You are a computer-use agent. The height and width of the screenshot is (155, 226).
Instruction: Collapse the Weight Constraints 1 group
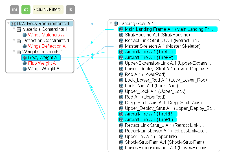(x=14, y=52)
